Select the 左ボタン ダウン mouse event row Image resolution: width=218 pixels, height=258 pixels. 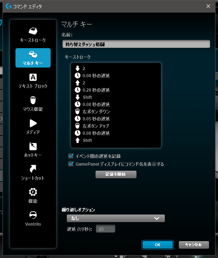(96, 112)
